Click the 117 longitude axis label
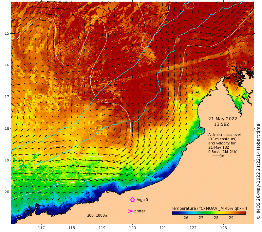262x232 pixels. tap(41, 228)
